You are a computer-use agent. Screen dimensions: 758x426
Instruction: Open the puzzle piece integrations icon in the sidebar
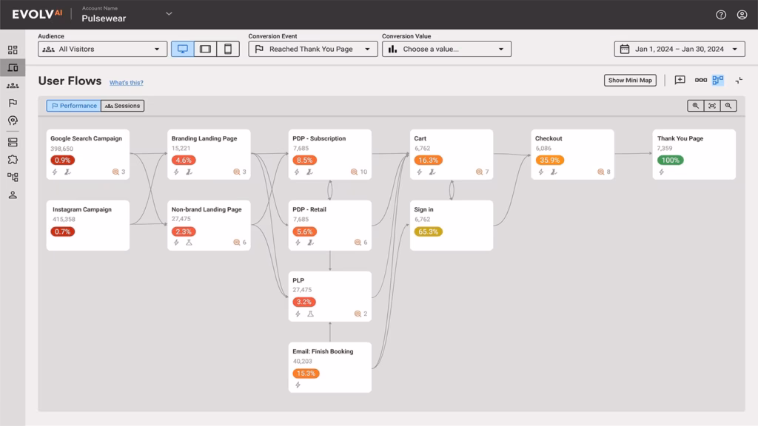coord(13,159)
